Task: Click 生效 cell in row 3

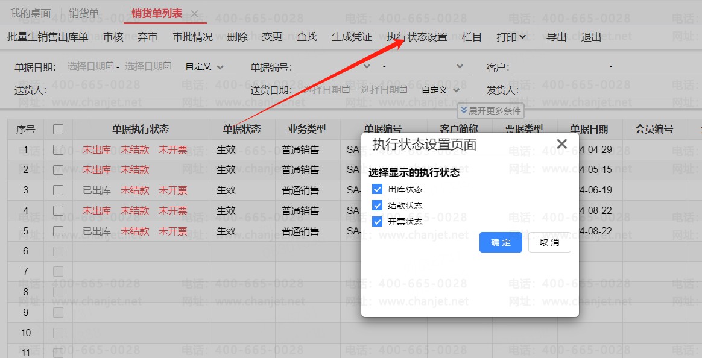Action: click(x=226, y=190)
